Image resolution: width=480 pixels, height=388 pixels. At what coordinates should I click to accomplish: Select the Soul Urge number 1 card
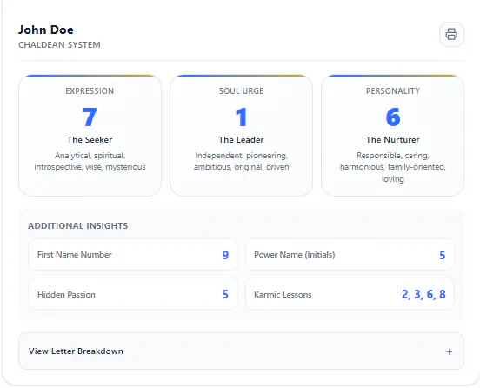pyautogui.click(x=241, y=136)
